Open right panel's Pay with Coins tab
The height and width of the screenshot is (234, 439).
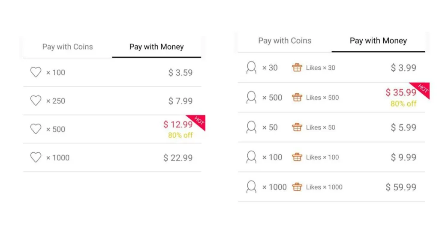point(285,41)
